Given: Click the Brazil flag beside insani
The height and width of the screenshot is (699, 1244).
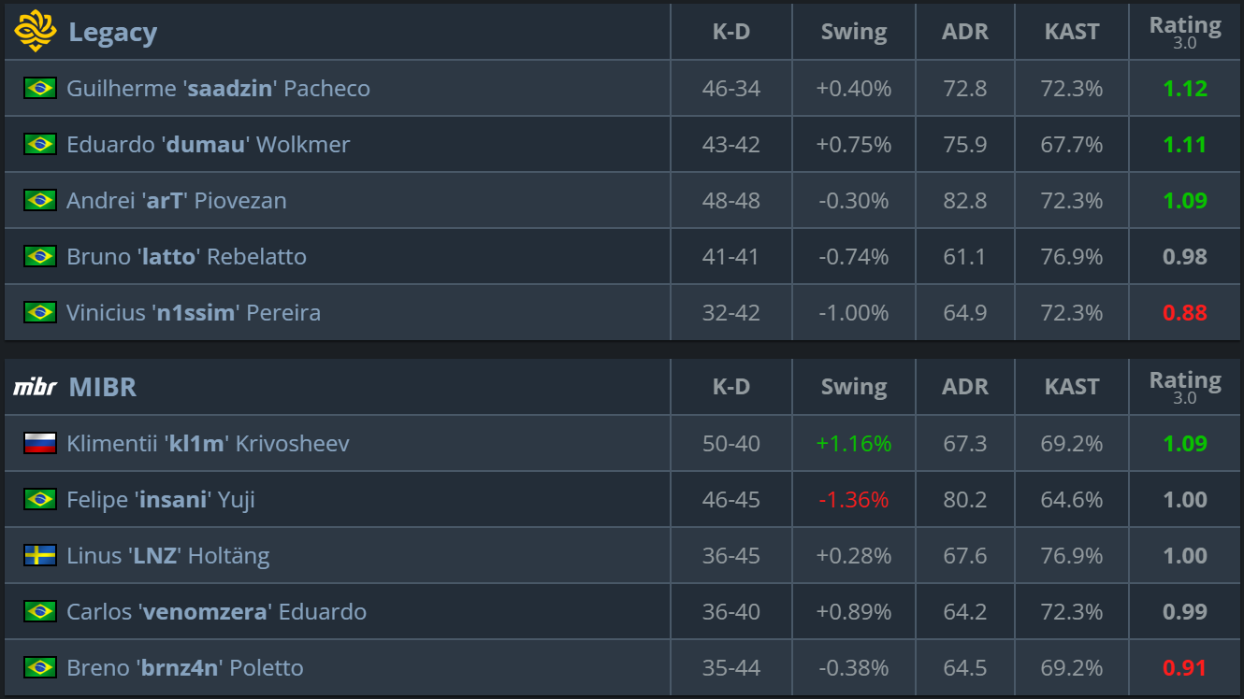Looking at the screenshot, I should tap(40, 499).
